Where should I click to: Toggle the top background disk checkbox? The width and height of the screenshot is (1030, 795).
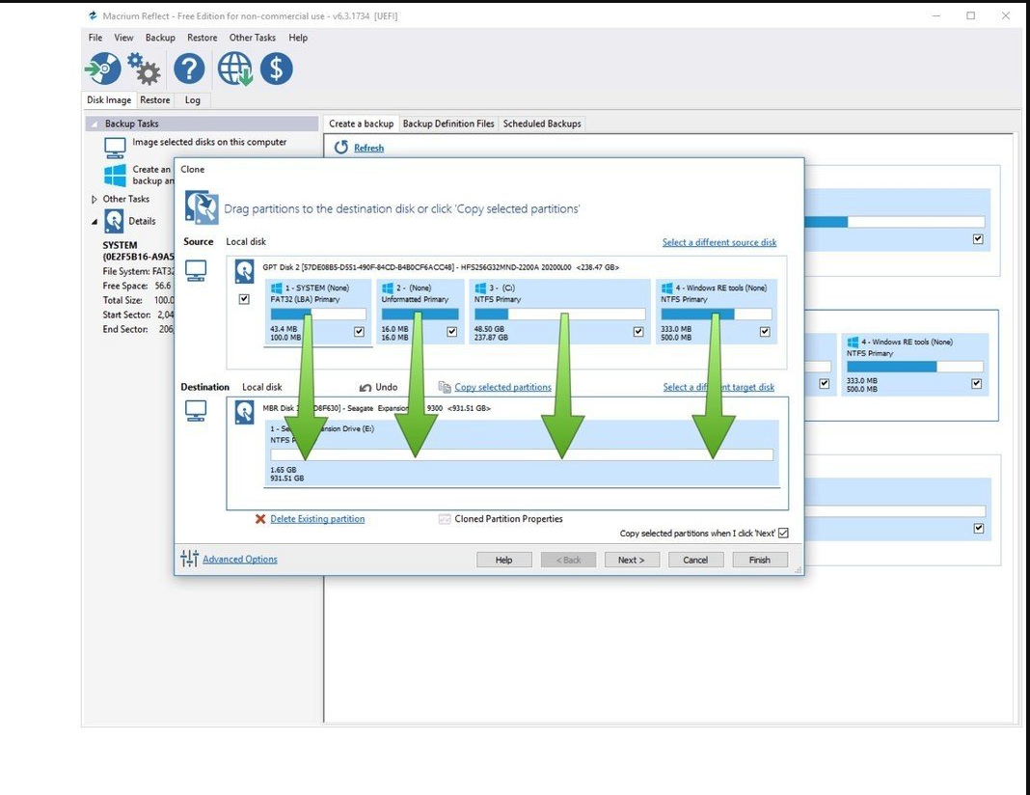[978, 239]
